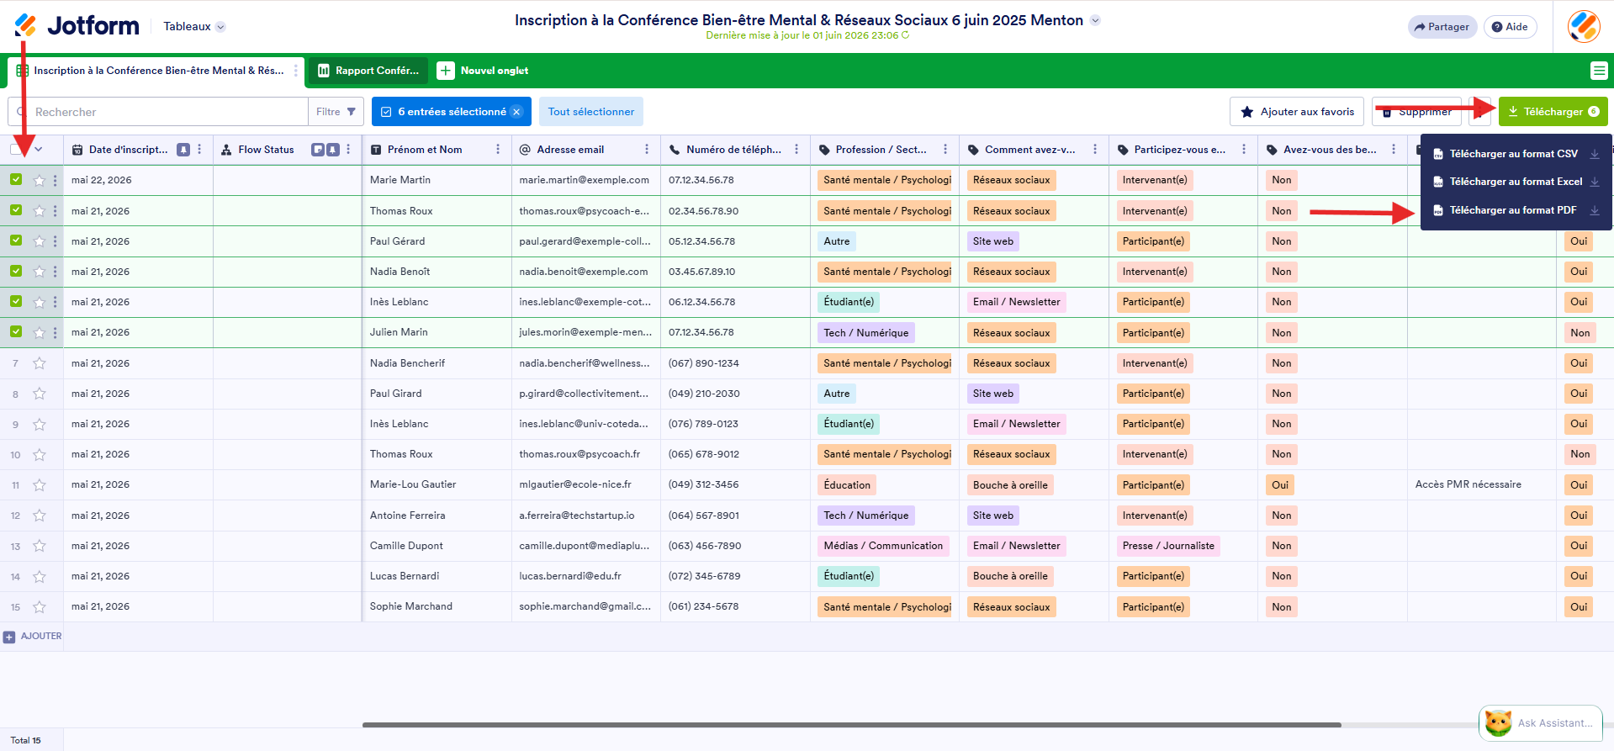
Task: Select Télécharger au format CSV
Action: (1516, 154)
